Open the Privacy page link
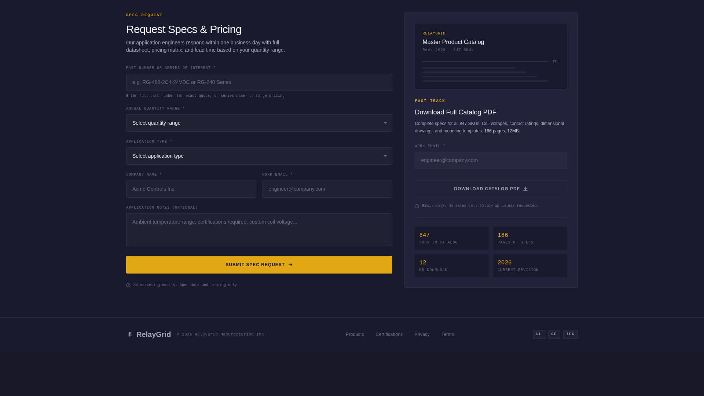This screenshot has width=704, height=396. tap(422, 334)
